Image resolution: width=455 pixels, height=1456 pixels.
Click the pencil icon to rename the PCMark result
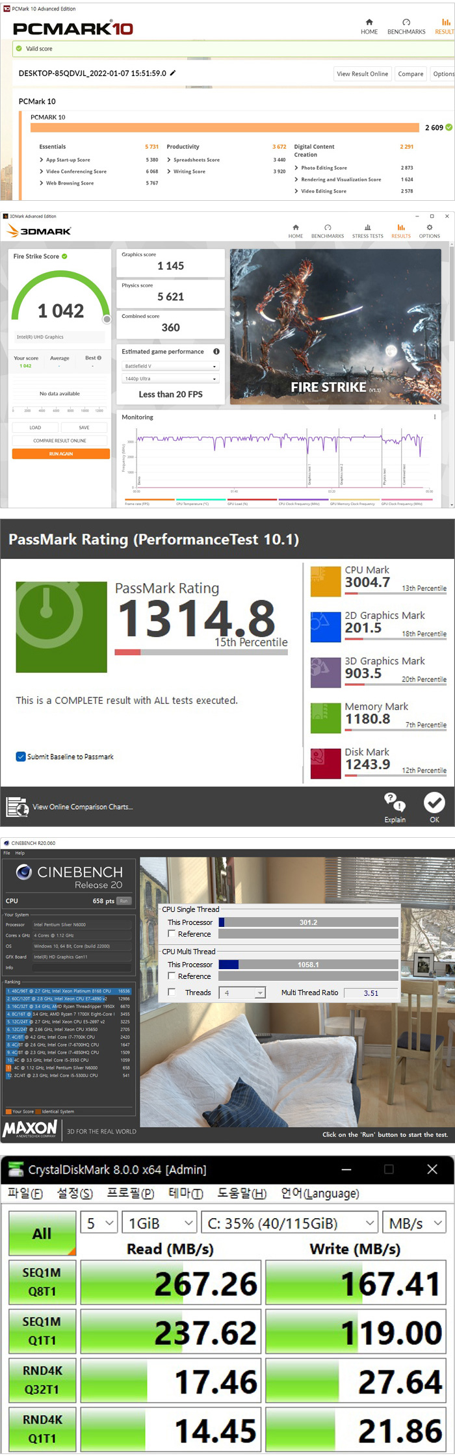173,73
